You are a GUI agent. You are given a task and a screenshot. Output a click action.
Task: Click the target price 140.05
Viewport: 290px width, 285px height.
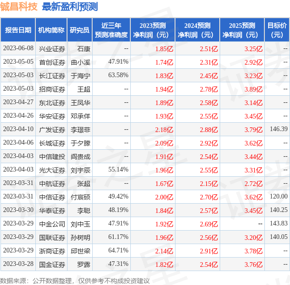[x=278, y=237]
